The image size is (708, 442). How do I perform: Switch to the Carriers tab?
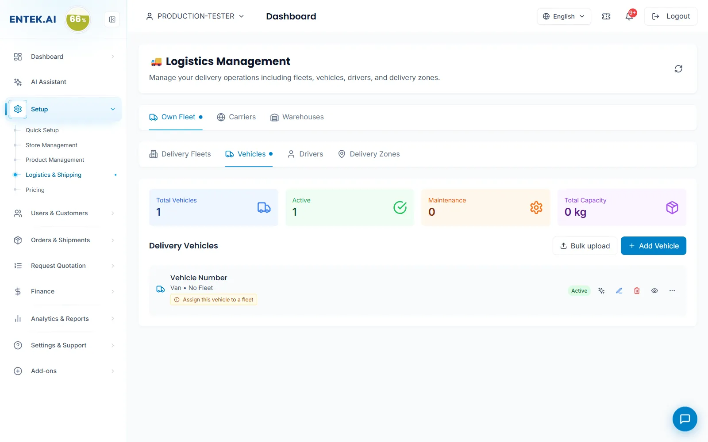[x=236, y=117]
